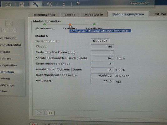Viewport: 167px width, 125px height.
Task: Open Einstellungen in the sidebar
Action: 8,38
